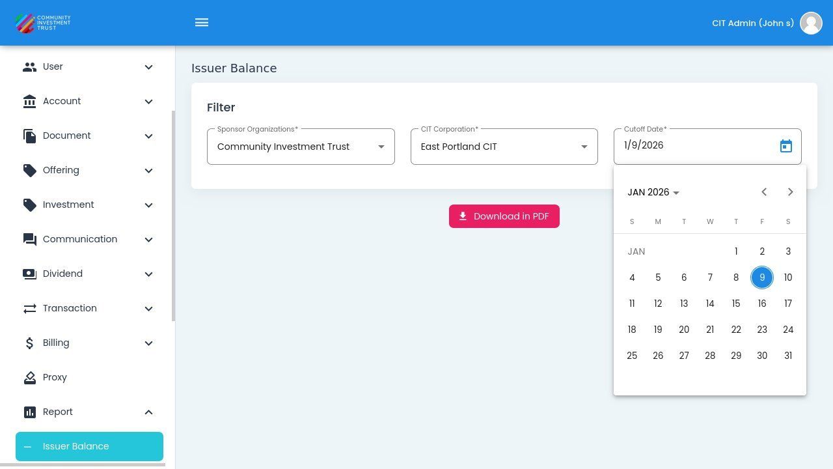Click the Billing dollar sign icon

pyautogui.click(x=29, y=343)
